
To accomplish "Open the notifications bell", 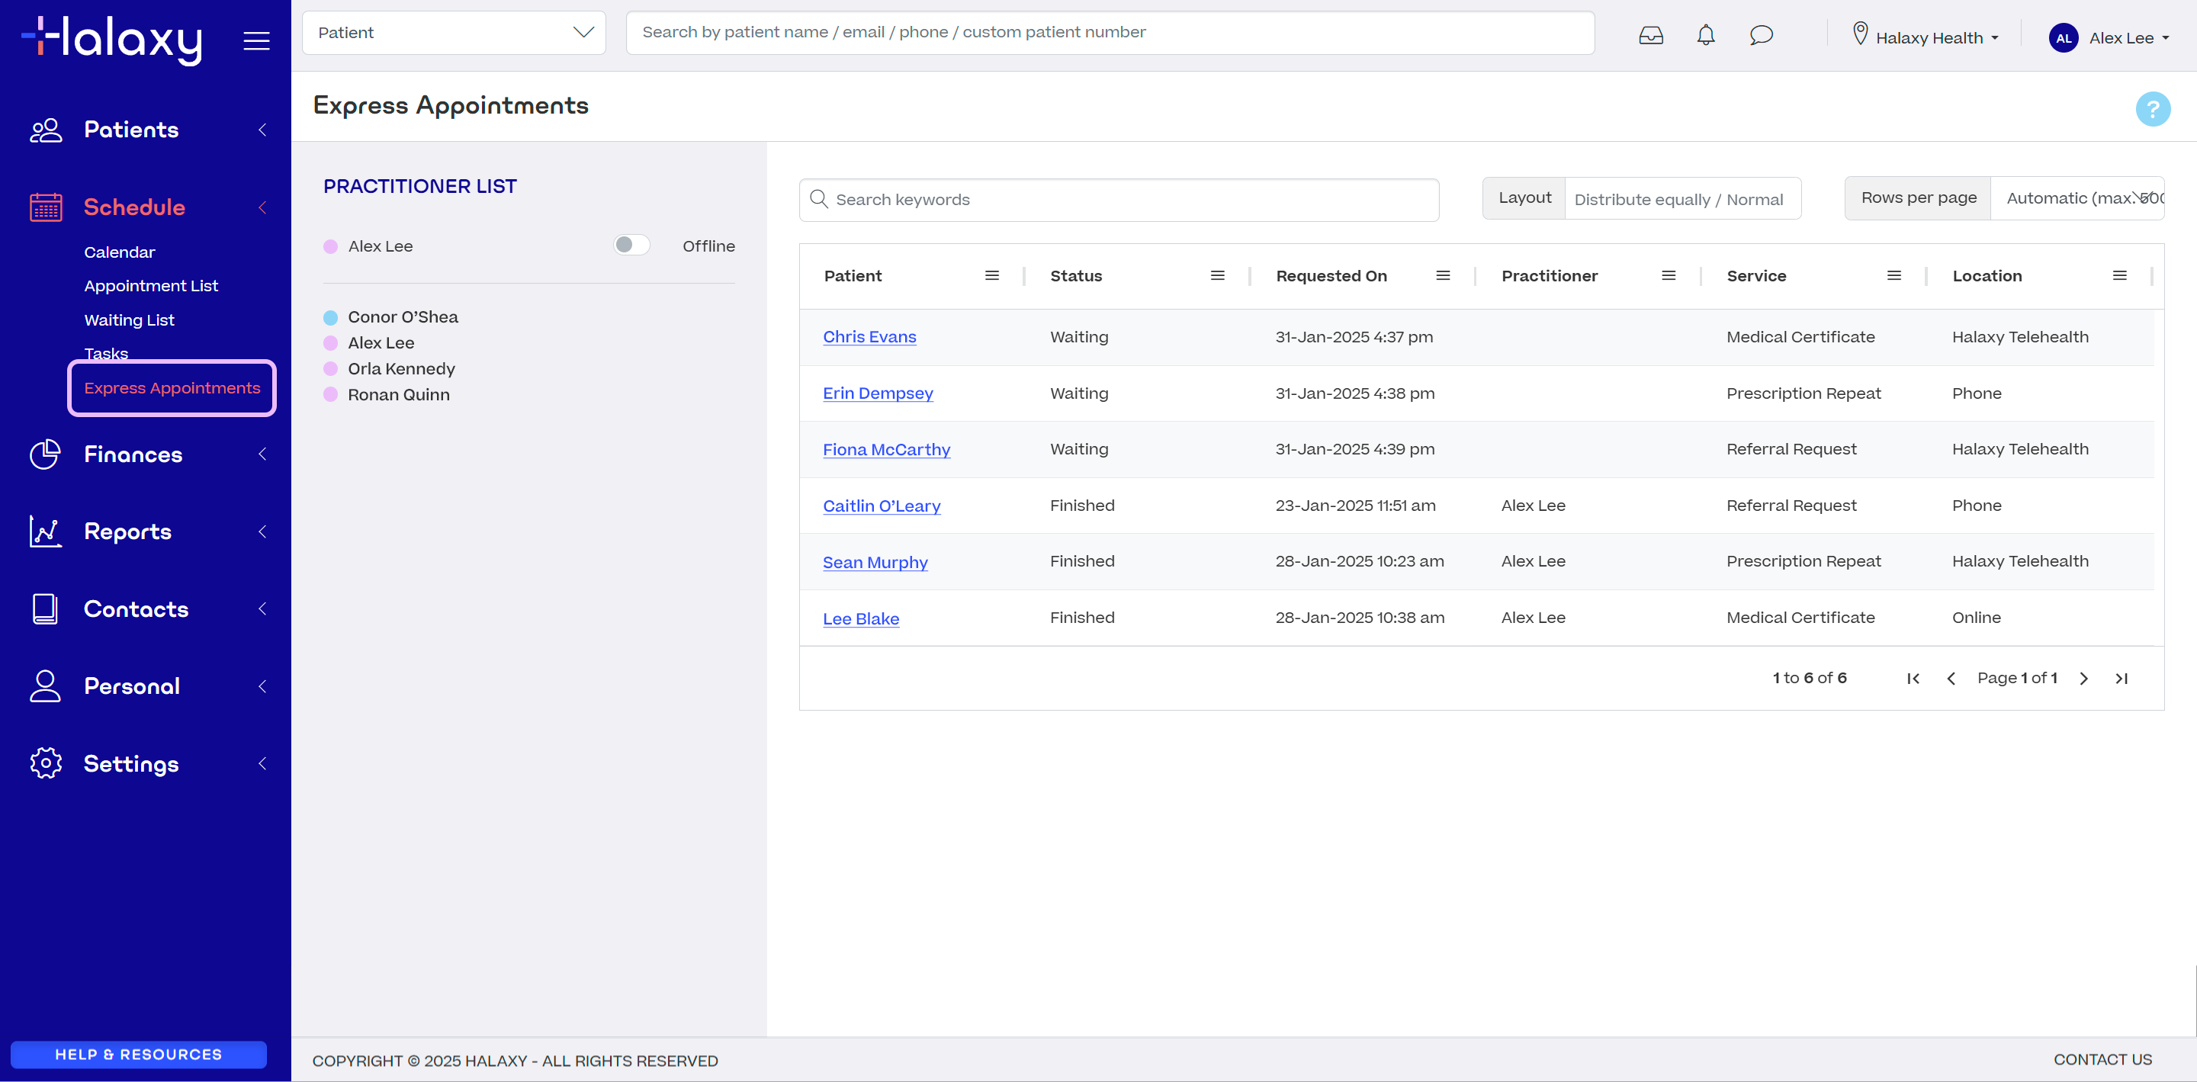I will point(1706,36).
